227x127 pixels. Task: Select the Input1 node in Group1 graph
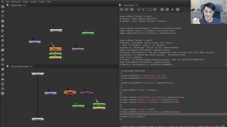click(38, 74)
